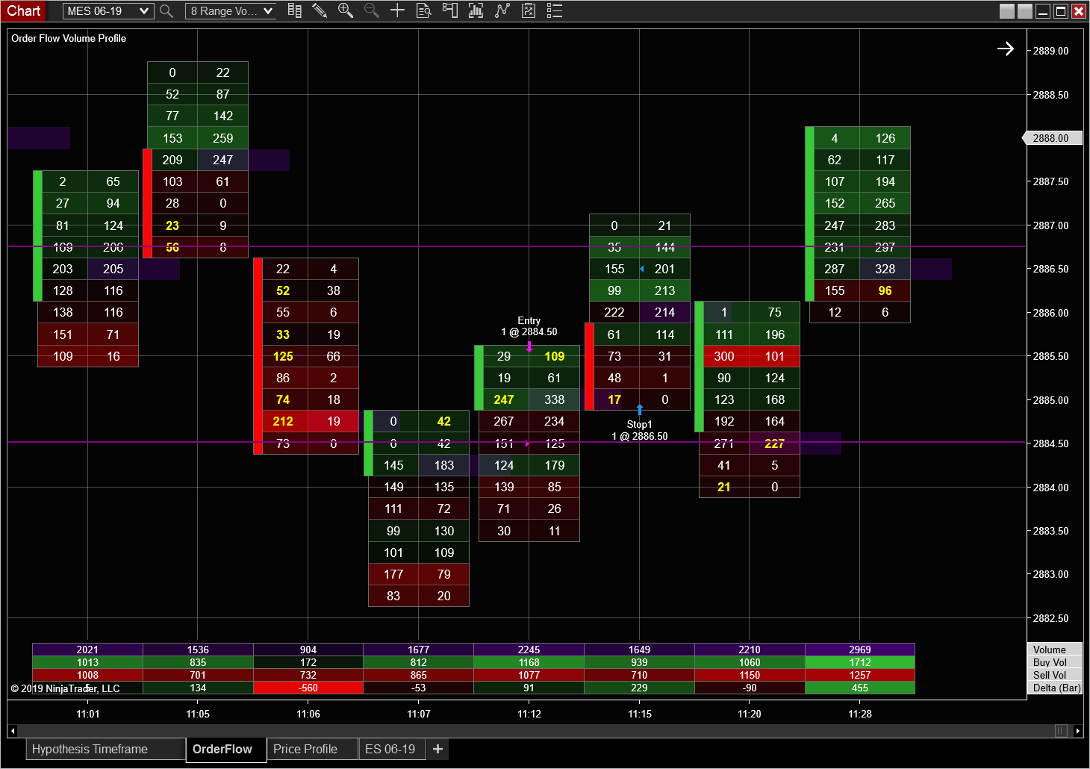This screenshot has height=769, width=1090.
Task: Open the Indicators line-graph icon
Action: 502,11
